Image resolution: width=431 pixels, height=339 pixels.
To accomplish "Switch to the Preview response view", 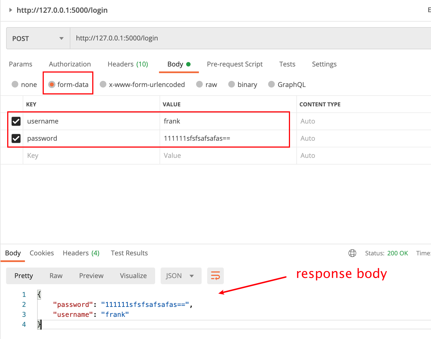I will (91, 276).
